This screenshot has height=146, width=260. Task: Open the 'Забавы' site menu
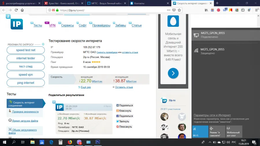pos(120,25)
